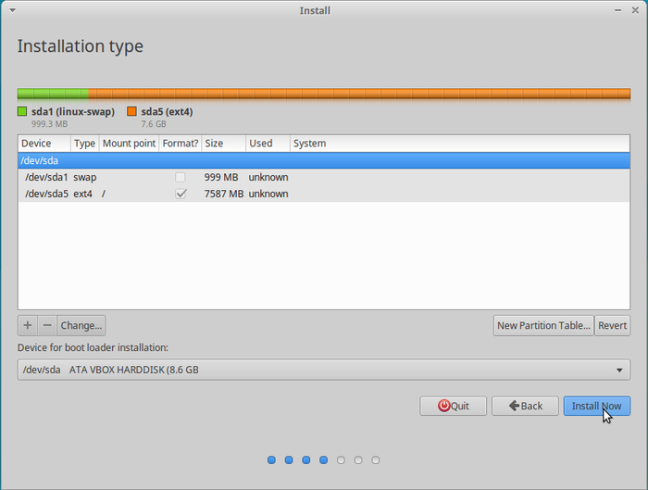The image size is (648, 490).
Task: Click the 999 MB size cell
Action: (221, 178)
